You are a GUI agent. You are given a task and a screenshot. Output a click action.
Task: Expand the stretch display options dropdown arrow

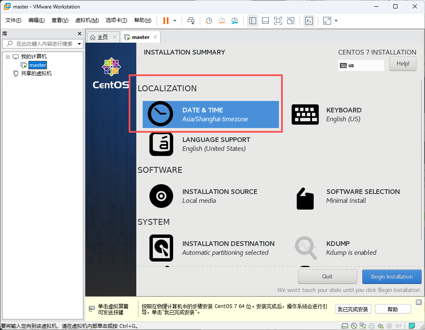coord(336,21)
